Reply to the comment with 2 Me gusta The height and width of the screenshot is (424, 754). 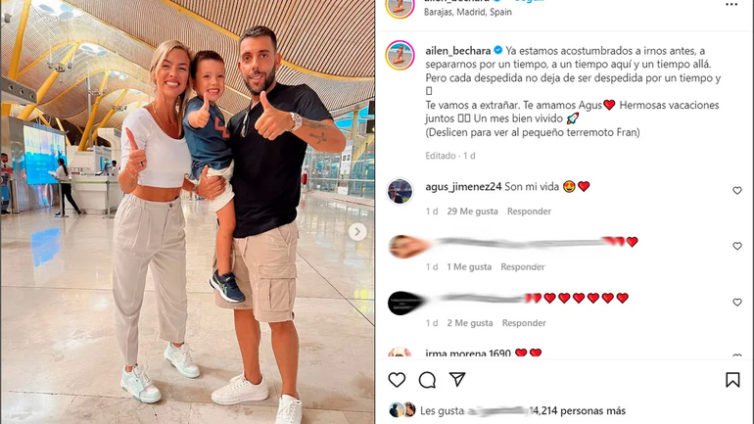click(x=524, y=323)
